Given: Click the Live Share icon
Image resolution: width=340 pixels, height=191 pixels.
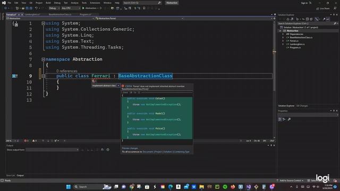Looking at the screenshot, I should point(322,8).
